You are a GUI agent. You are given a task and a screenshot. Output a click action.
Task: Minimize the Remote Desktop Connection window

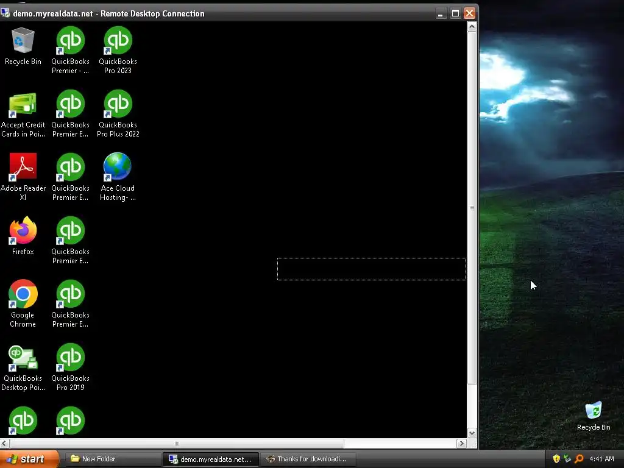click(441, 13)
